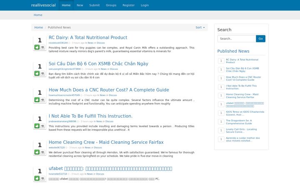Open 'How Much Does a CNC Router Cost?' headline

coord(109,90)
